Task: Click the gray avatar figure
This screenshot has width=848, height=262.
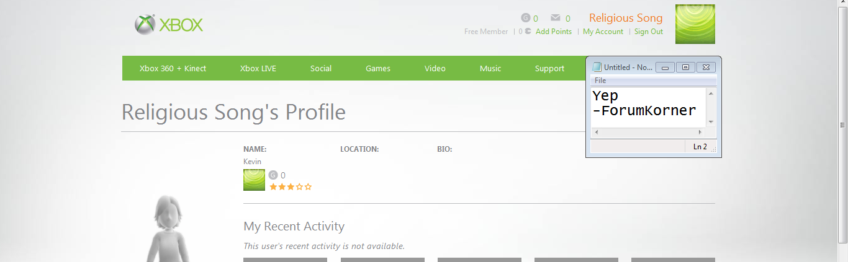Action: (x=167, y=229)
